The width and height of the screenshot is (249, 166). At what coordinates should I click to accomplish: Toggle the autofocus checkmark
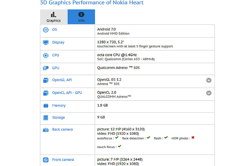click(x=116, y=138)
